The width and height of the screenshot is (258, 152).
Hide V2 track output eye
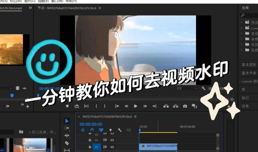[112, 140]
